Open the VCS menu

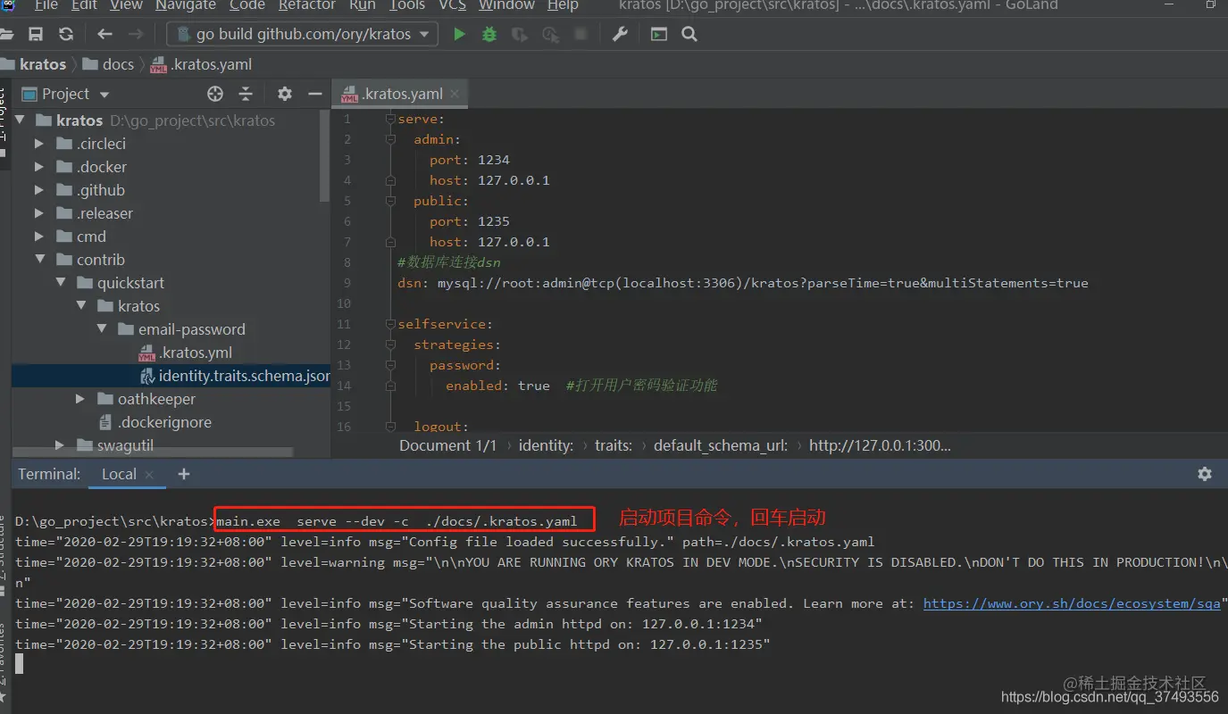(453, 5)
